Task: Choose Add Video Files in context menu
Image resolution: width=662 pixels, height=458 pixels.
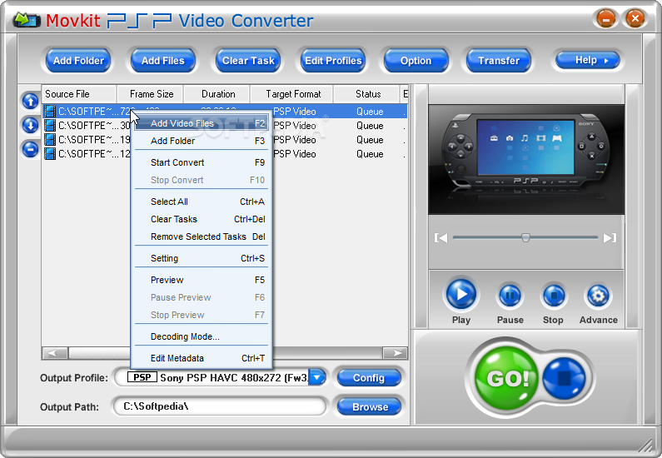Action: click(201, 123)
